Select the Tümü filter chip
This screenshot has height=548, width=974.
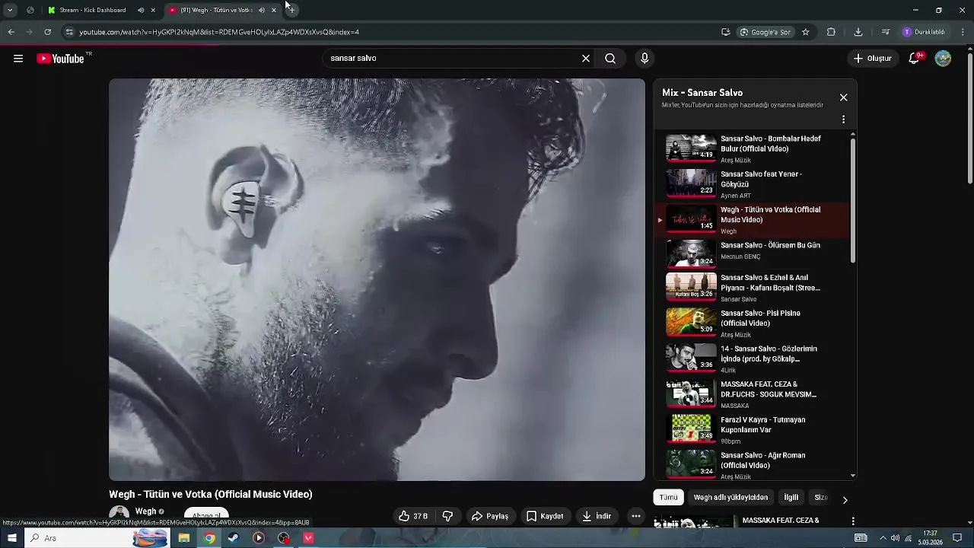click(x=668, y=497)
